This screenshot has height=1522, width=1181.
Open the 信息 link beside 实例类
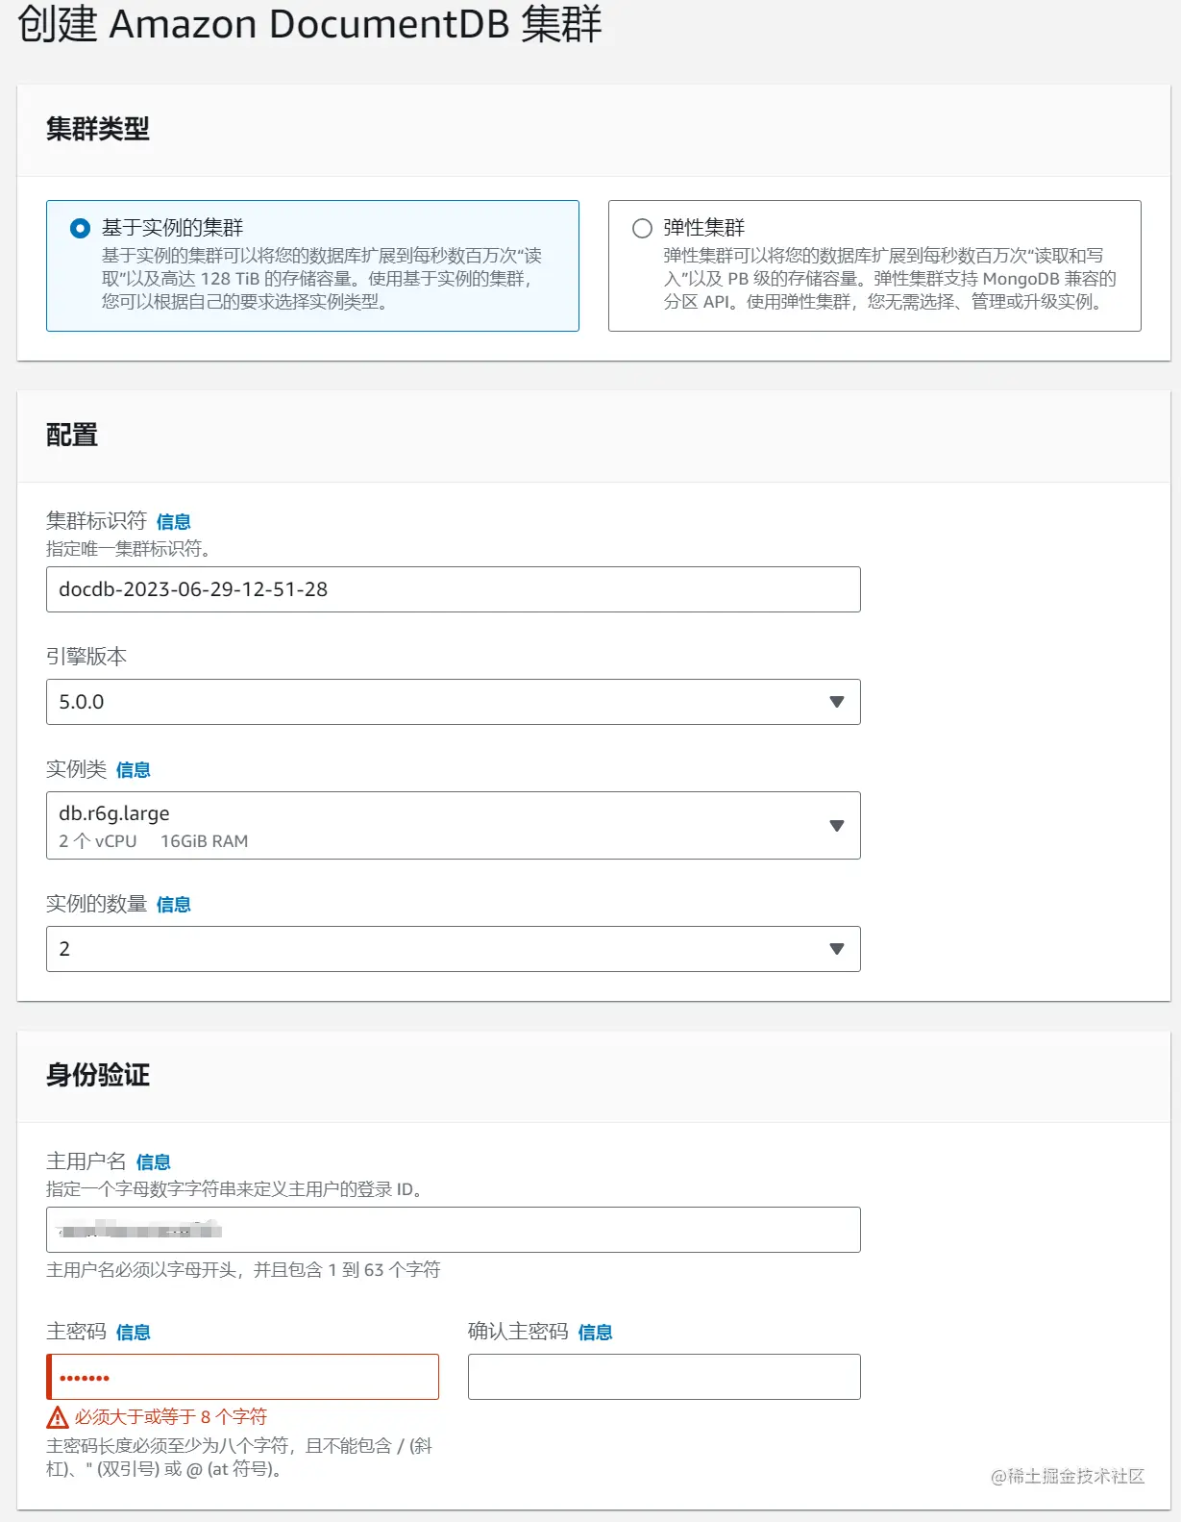[x=133, y=770]
